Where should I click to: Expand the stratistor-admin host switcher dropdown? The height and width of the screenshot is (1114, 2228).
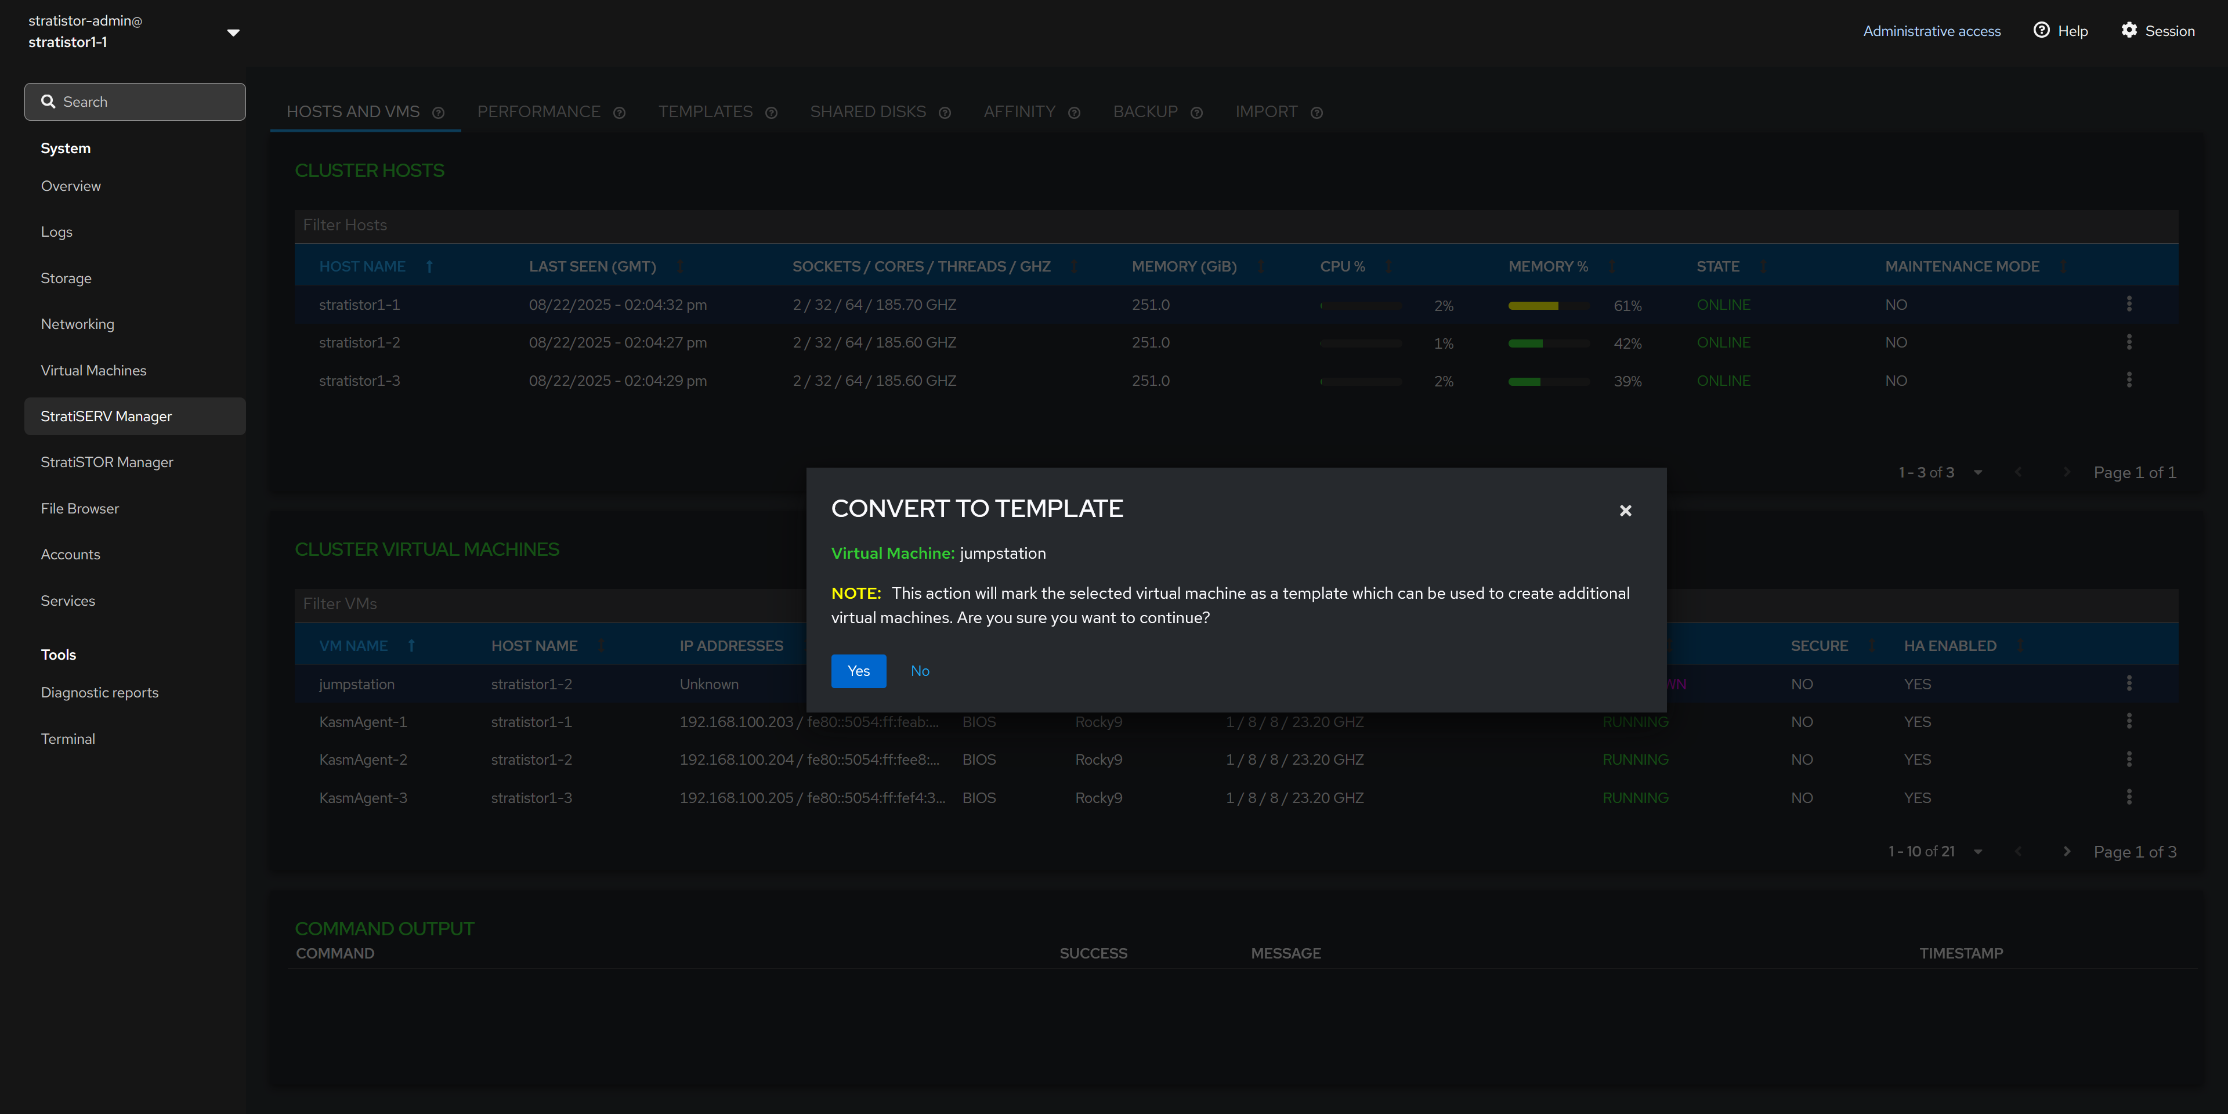point(233,33)
